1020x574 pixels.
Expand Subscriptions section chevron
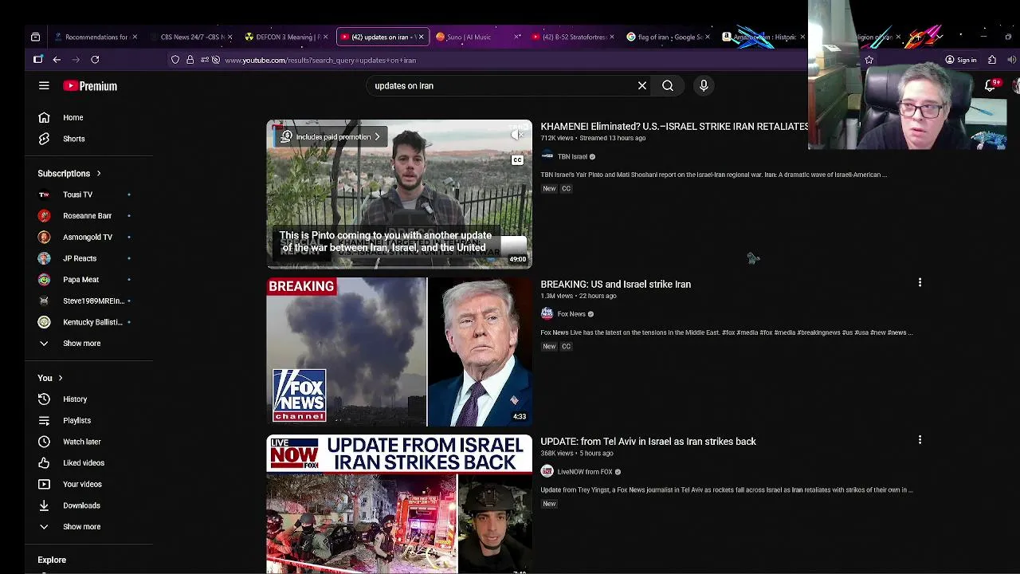pyautogui.click(x=99, y=173)
